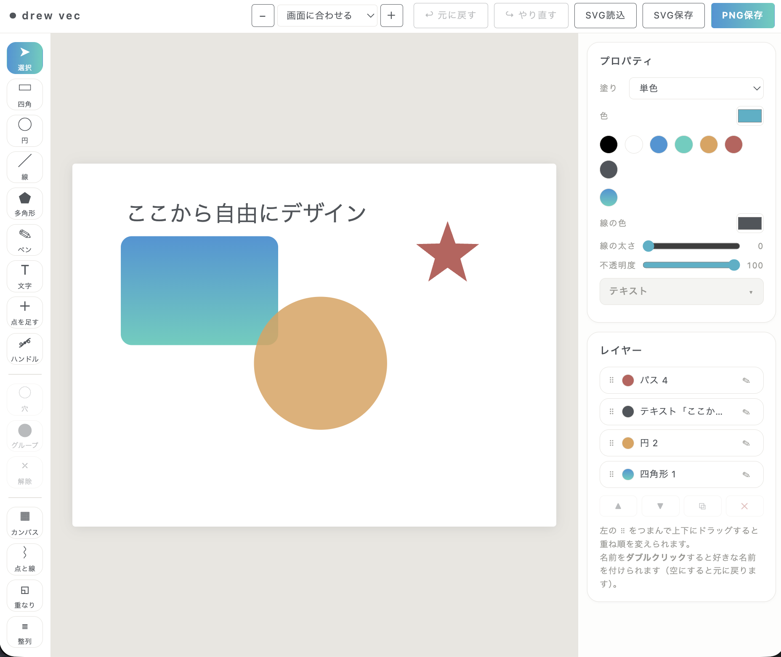Zoom in with the plus button
Image resolution: width=781 pixels, height=657 pixels.
[x=392, y=16]
